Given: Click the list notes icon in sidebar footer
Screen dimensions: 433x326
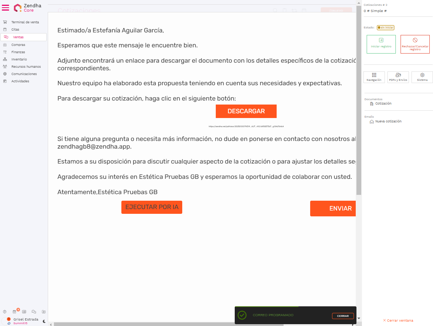Looking at the screenshot, I should click(x=24, y=312).
